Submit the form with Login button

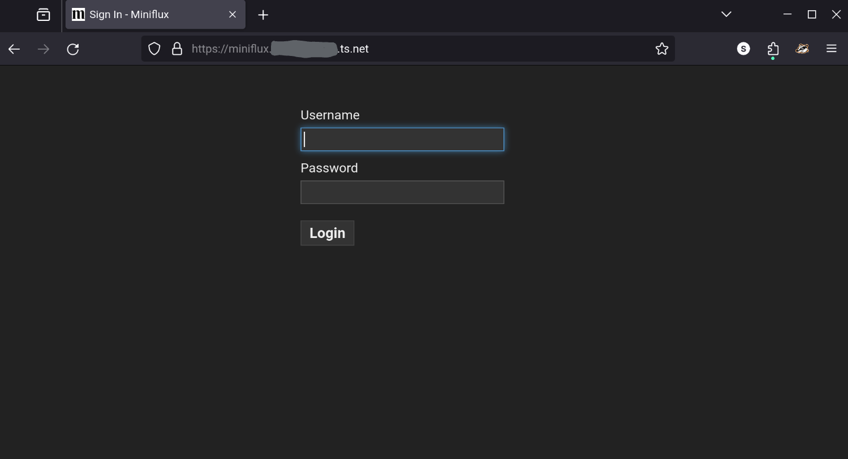click(328, 233)
